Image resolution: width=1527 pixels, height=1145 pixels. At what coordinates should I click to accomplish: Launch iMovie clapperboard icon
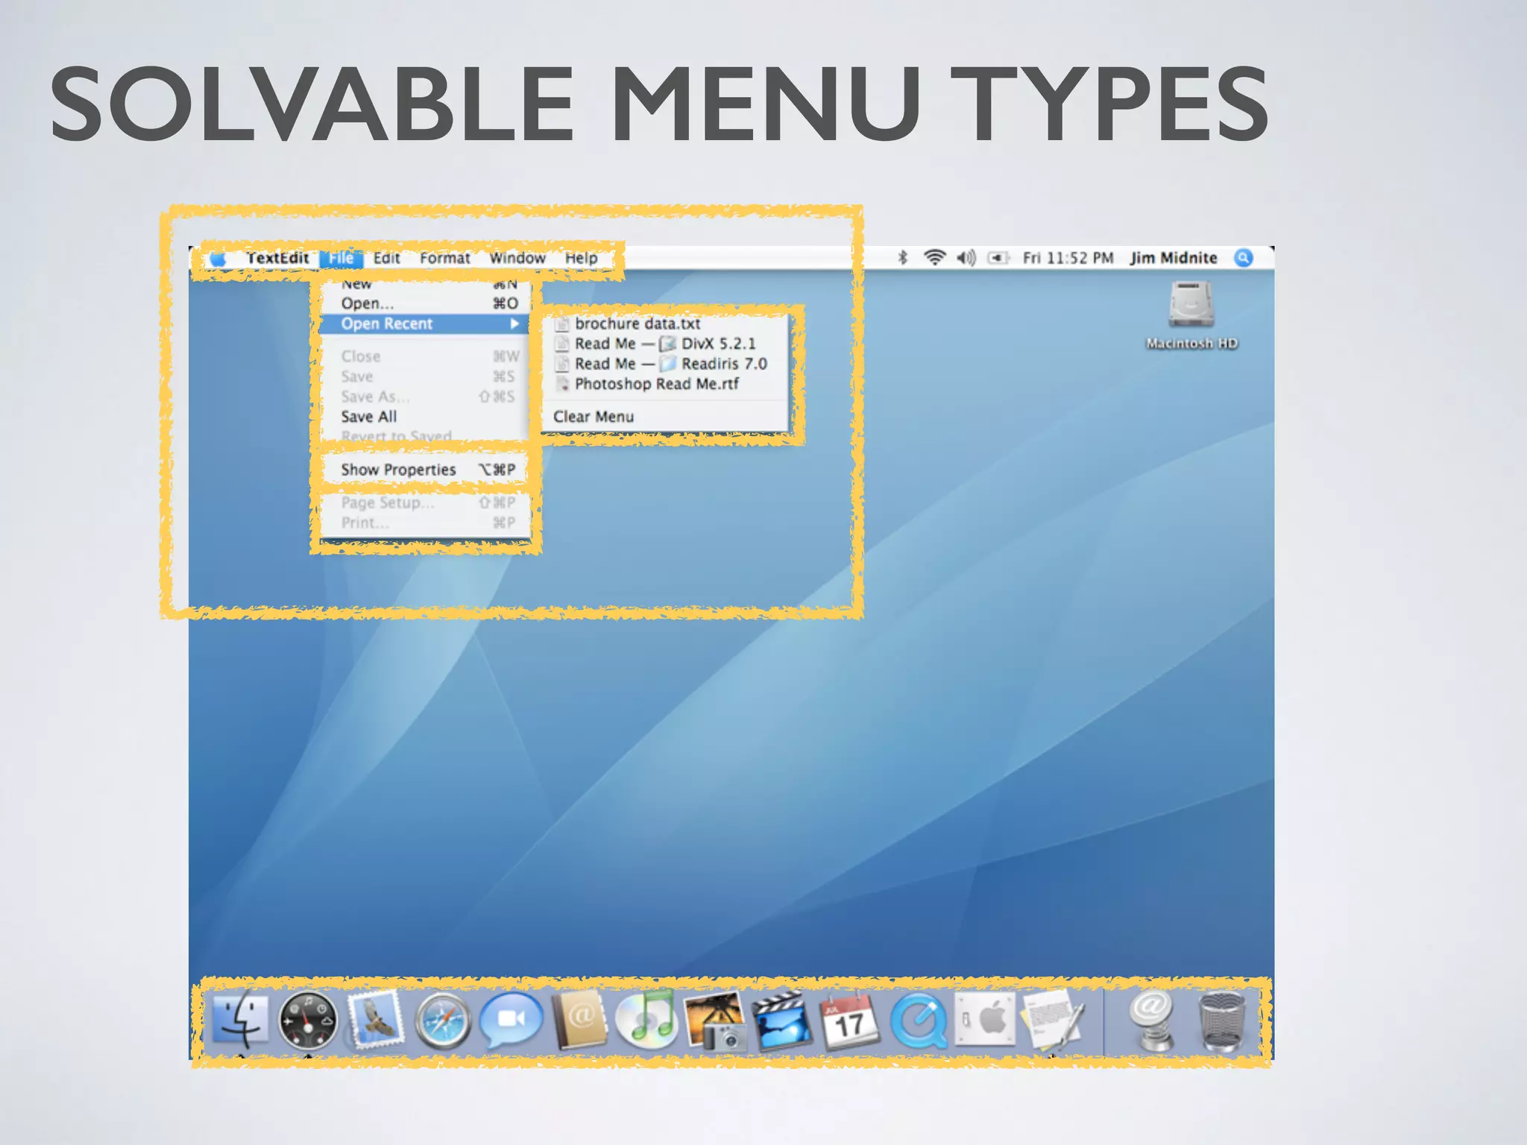[x=781, y=1020]
